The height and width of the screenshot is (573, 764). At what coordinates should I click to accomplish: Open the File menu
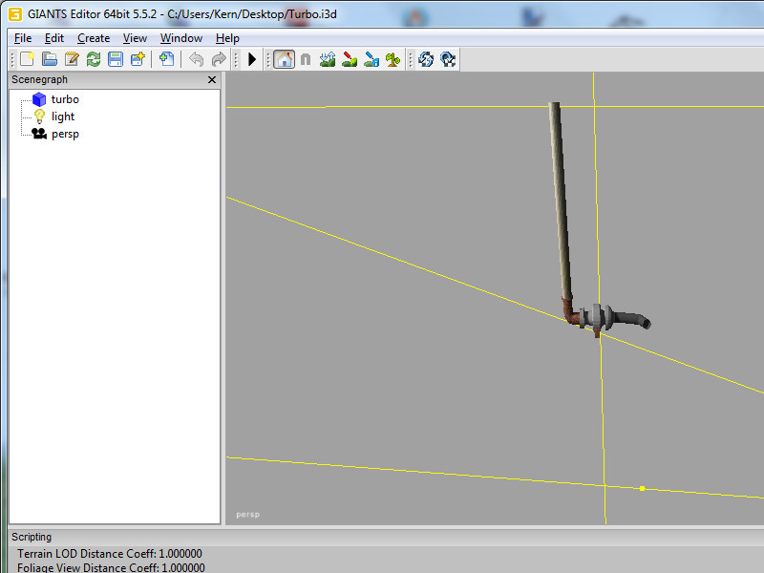coord(23,38)
